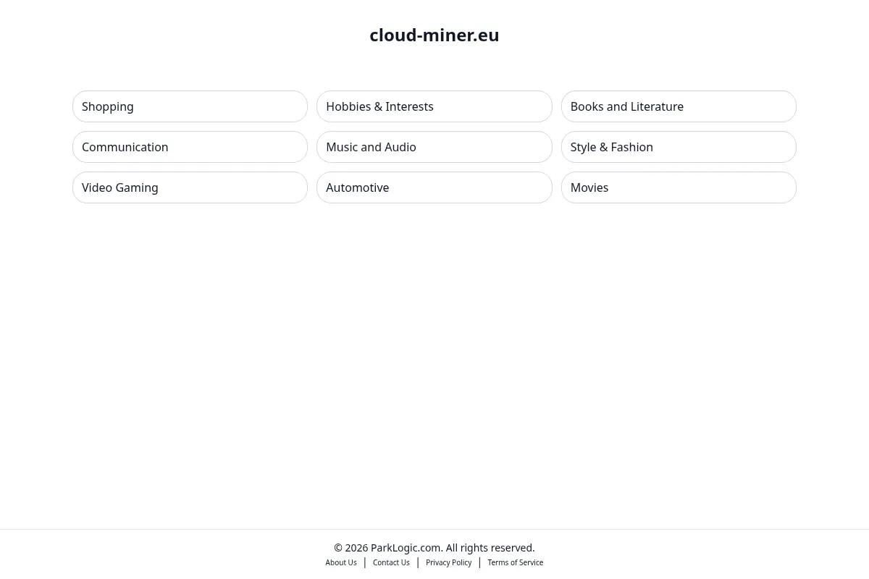This screenshot has width=869, height=579.
Task: Open the Shopping category
Action: (190, 106)
